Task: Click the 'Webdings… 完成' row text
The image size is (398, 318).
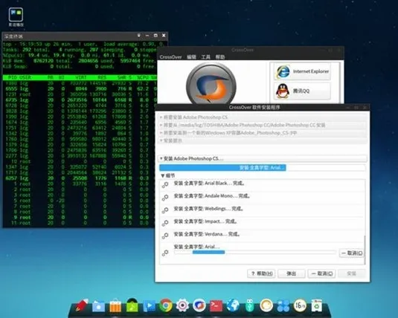Action: (x=208, y=209)
